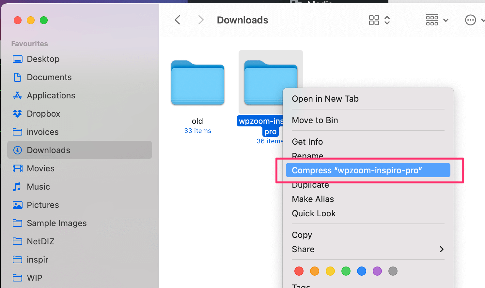485x288 pixels.
Task: Choose Get Info from context menu
Action: coord(307,142)
